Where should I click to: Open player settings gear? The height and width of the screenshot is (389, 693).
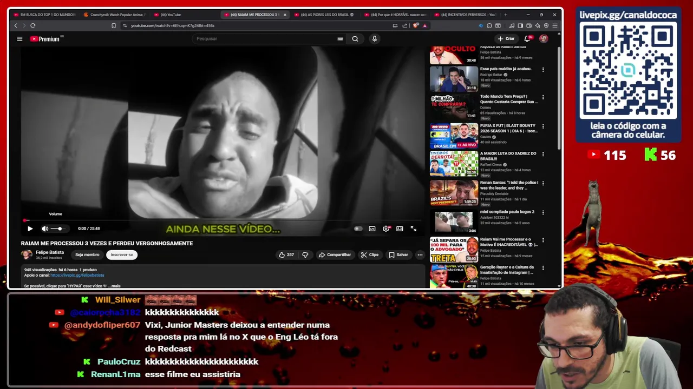click(x=386, y=229)
